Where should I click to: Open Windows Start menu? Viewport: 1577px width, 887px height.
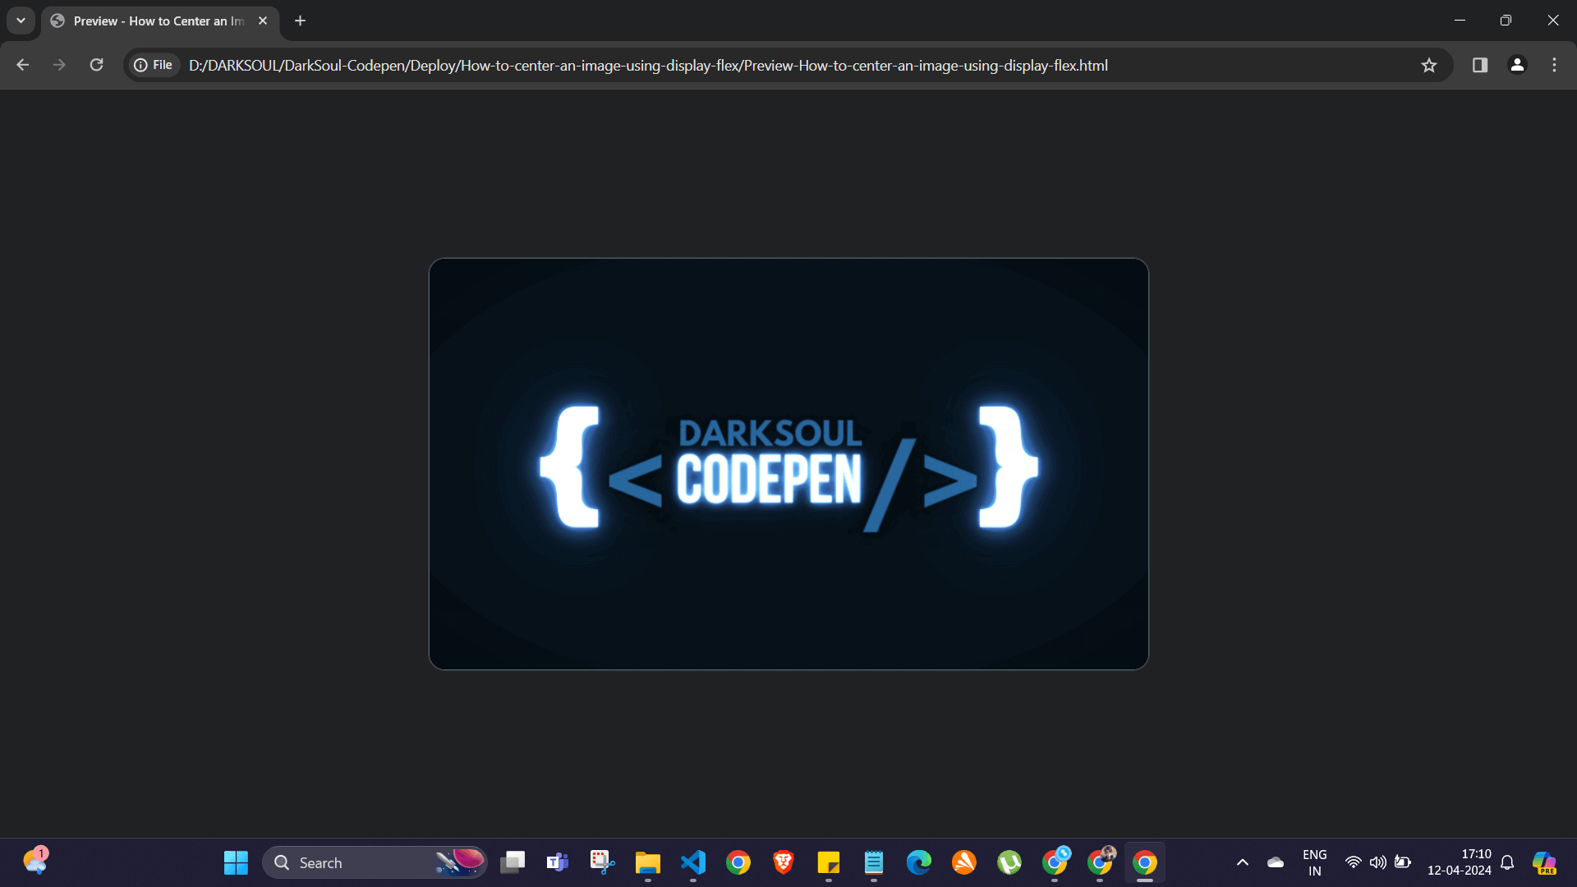pyautogui.click(x=236, y=862)
